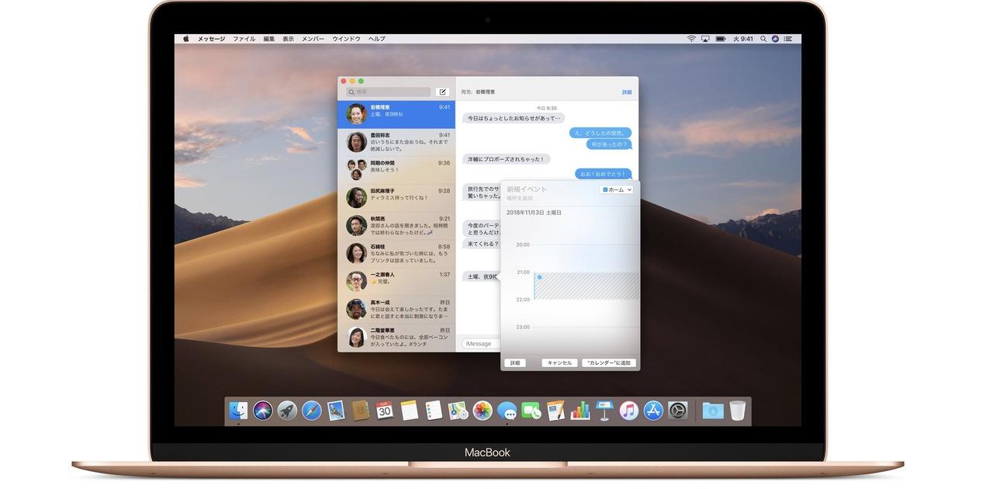Open System Preferences gear in Dock

pyautogui.click(x=678, y=411)
